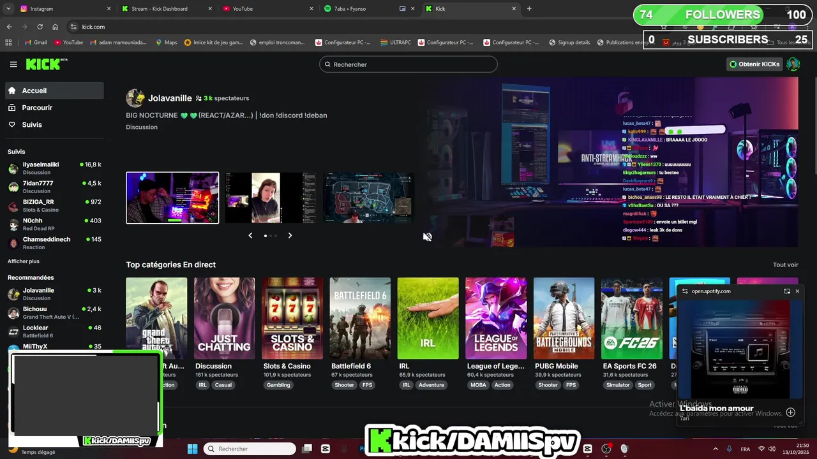Open the Jolavanille channel name link

170,98
